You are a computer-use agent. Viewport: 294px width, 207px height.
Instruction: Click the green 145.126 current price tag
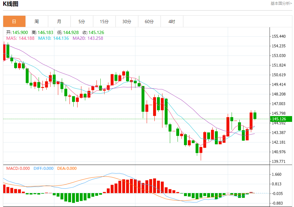(281, 119)
